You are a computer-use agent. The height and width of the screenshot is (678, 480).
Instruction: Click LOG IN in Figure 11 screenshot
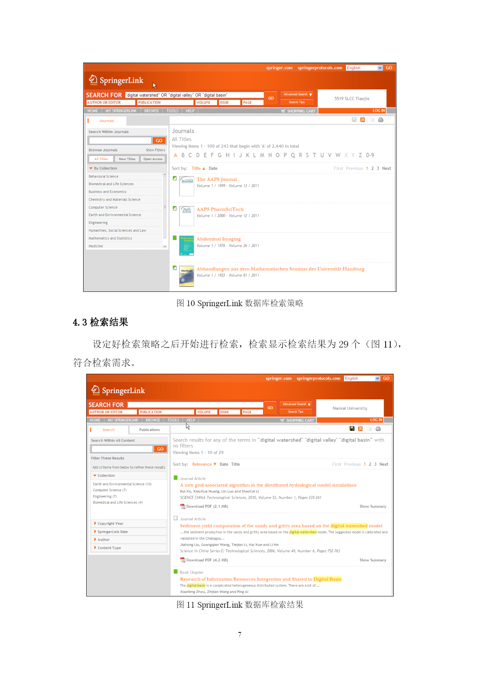(x=376, y=420)
